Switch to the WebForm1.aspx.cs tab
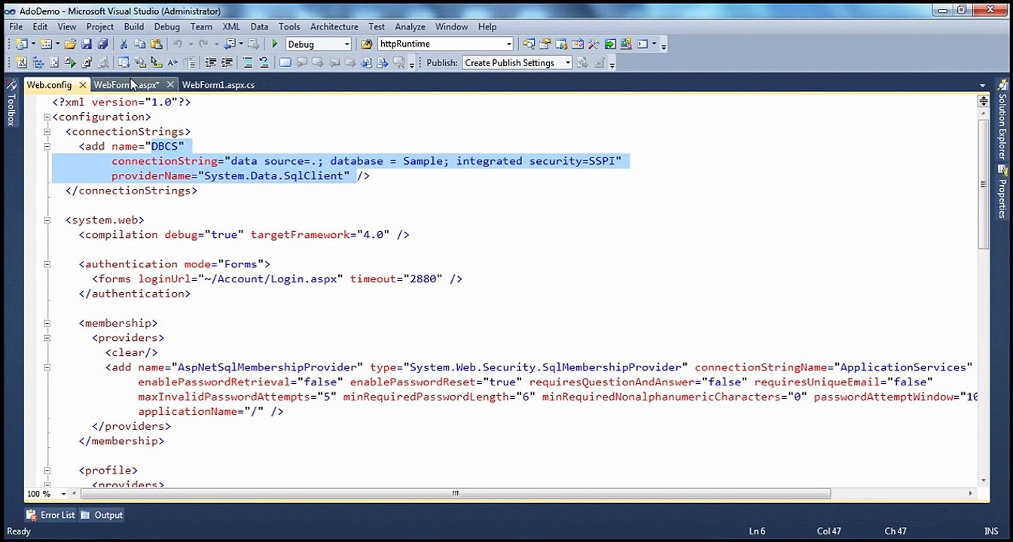 tap(218, 85)
